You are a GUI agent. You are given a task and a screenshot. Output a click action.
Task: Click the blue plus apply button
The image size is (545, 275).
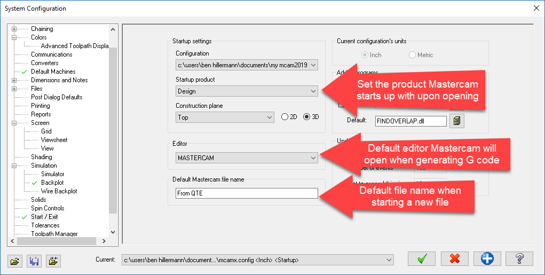click(487, 258)
